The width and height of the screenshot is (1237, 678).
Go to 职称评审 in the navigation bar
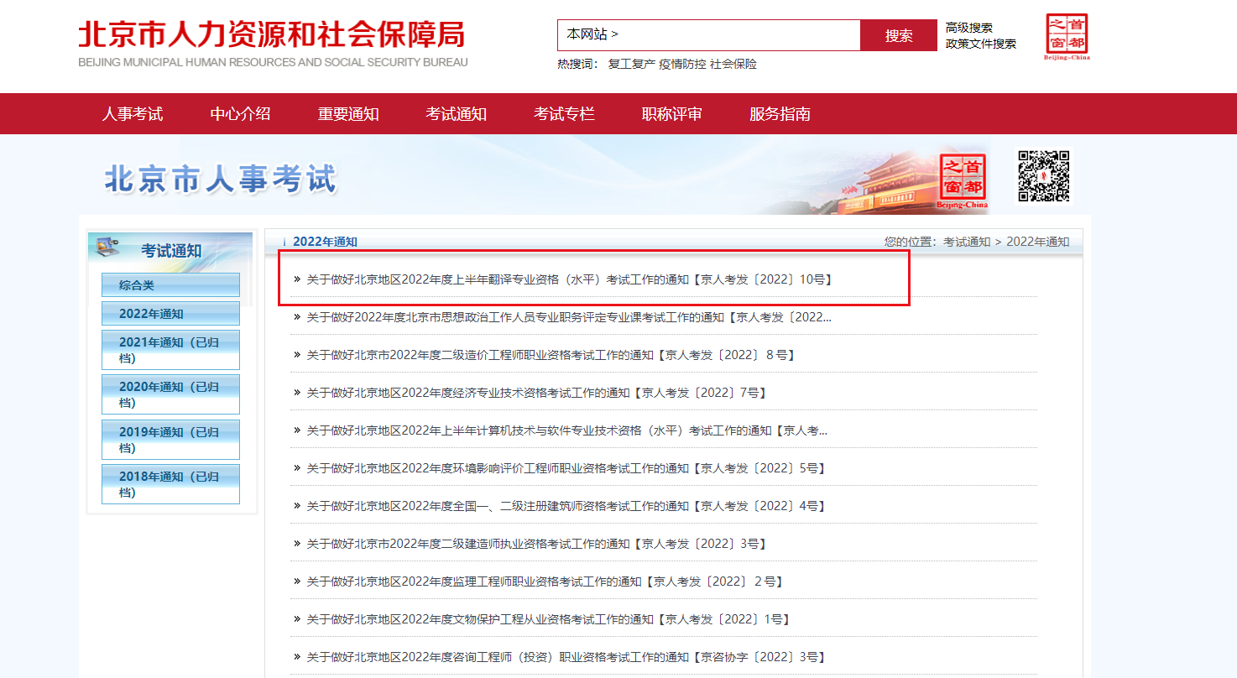[671, 114]
